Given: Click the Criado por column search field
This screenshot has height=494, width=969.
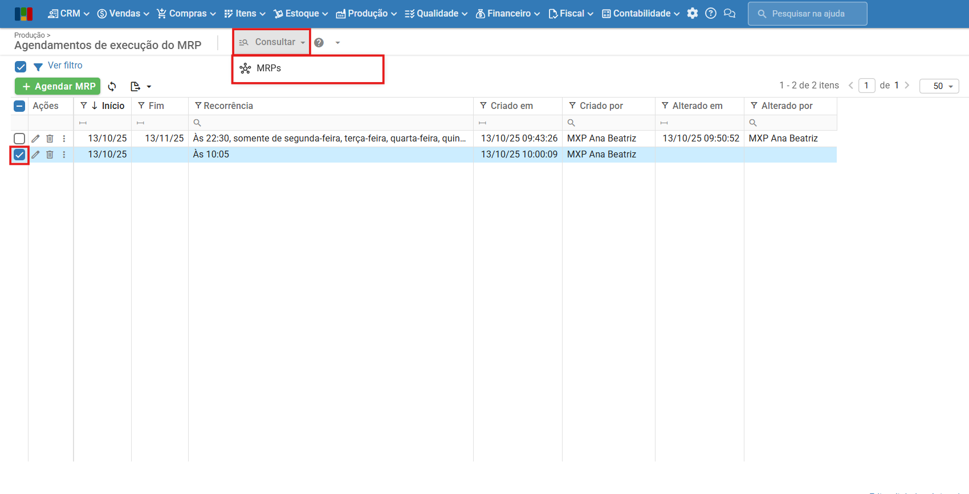Looking at the screenshot, I should point(608,123).
